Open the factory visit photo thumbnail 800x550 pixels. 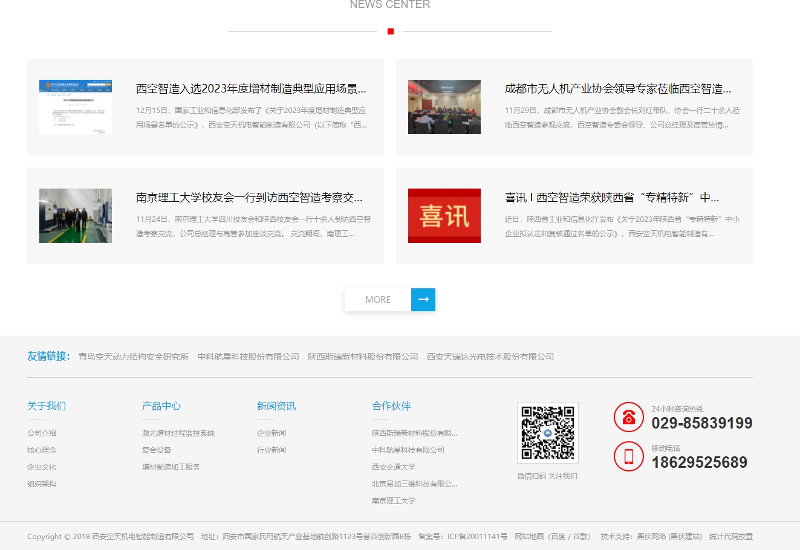76,216
